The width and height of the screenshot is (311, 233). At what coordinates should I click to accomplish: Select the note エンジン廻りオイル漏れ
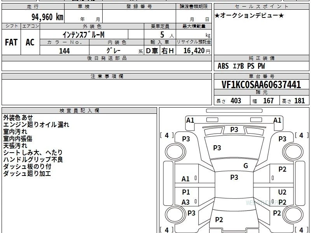pyautogui.click(x=36, y=125)
